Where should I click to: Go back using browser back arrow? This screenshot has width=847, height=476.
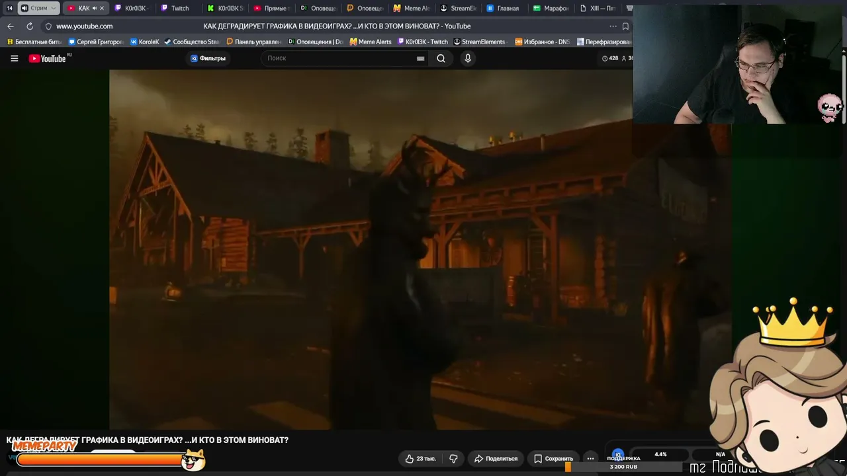pos(11,26)
